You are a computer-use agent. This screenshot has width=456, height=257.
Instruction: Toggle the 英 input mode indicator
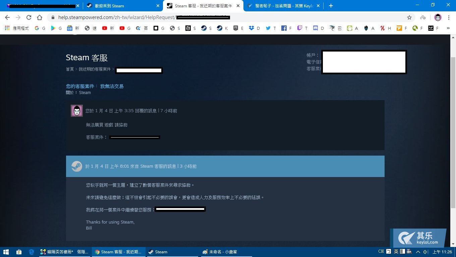click(x=396, y=252)
